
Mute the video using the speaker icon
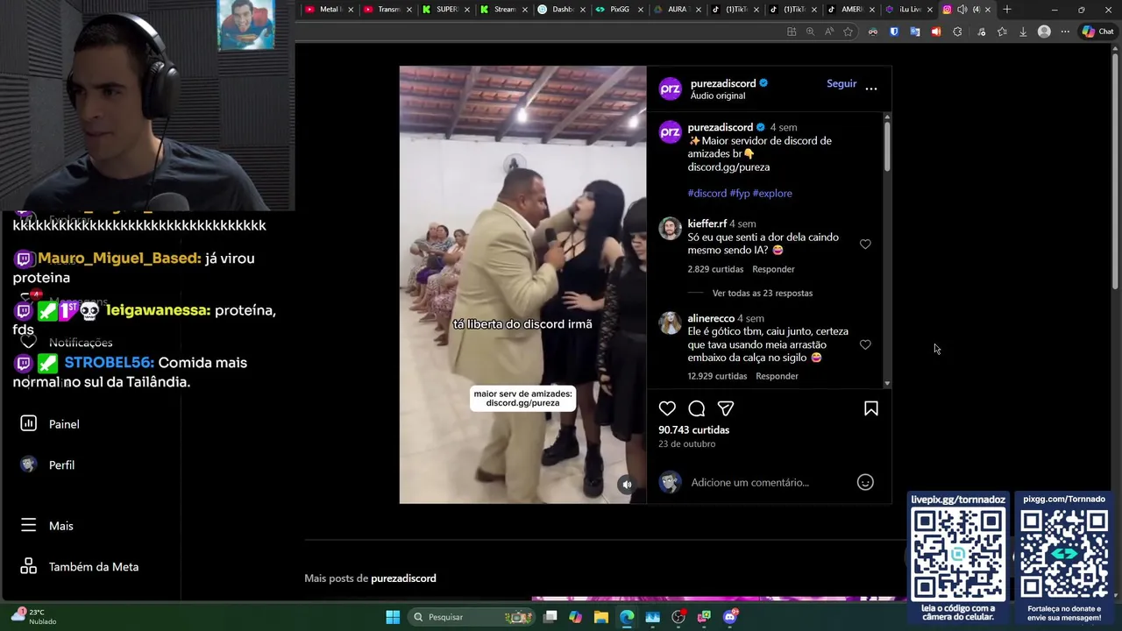pyautogui.click(x=627, y=485)
